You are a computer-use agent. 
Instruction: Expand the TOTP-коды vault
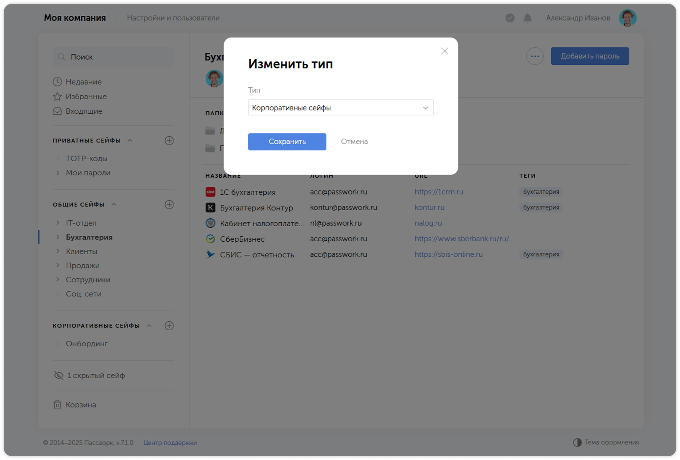(x=58, y=158)
